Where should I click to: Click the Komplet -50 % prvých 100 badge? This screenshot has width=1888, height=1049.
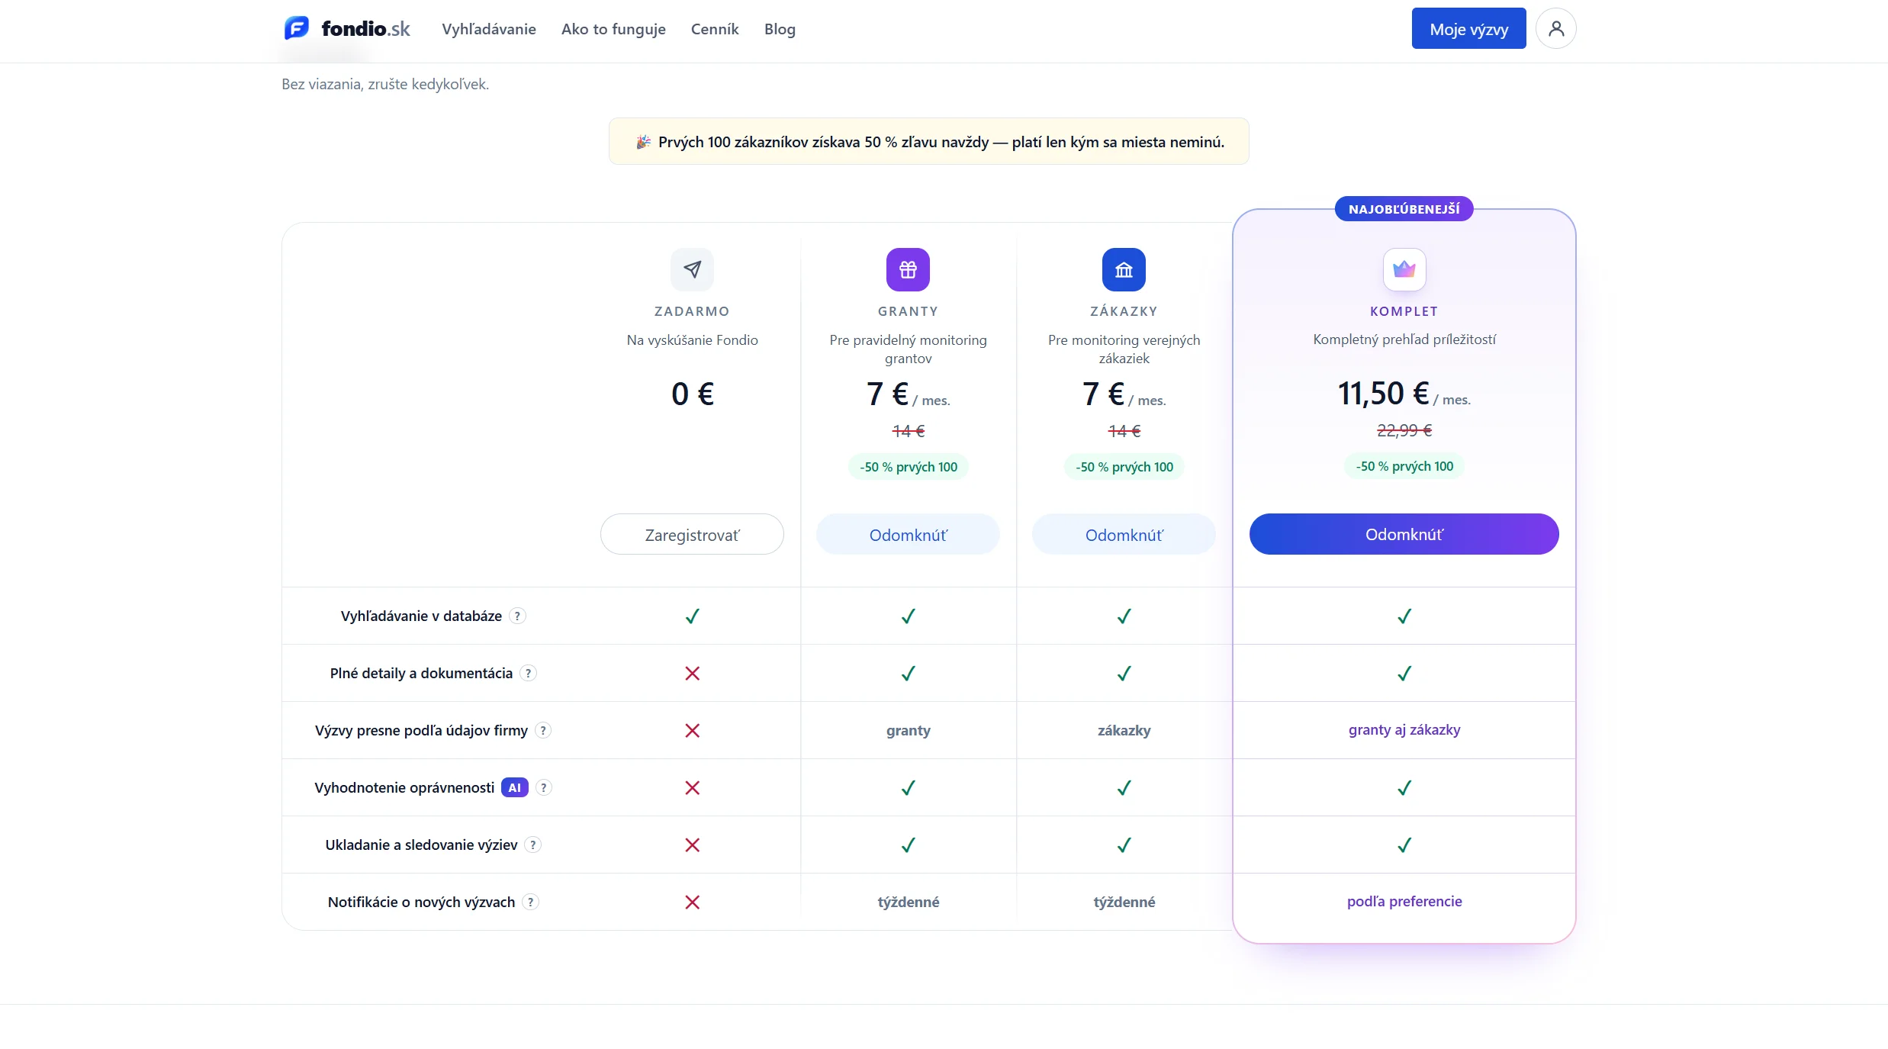(x=1404, y=466)
